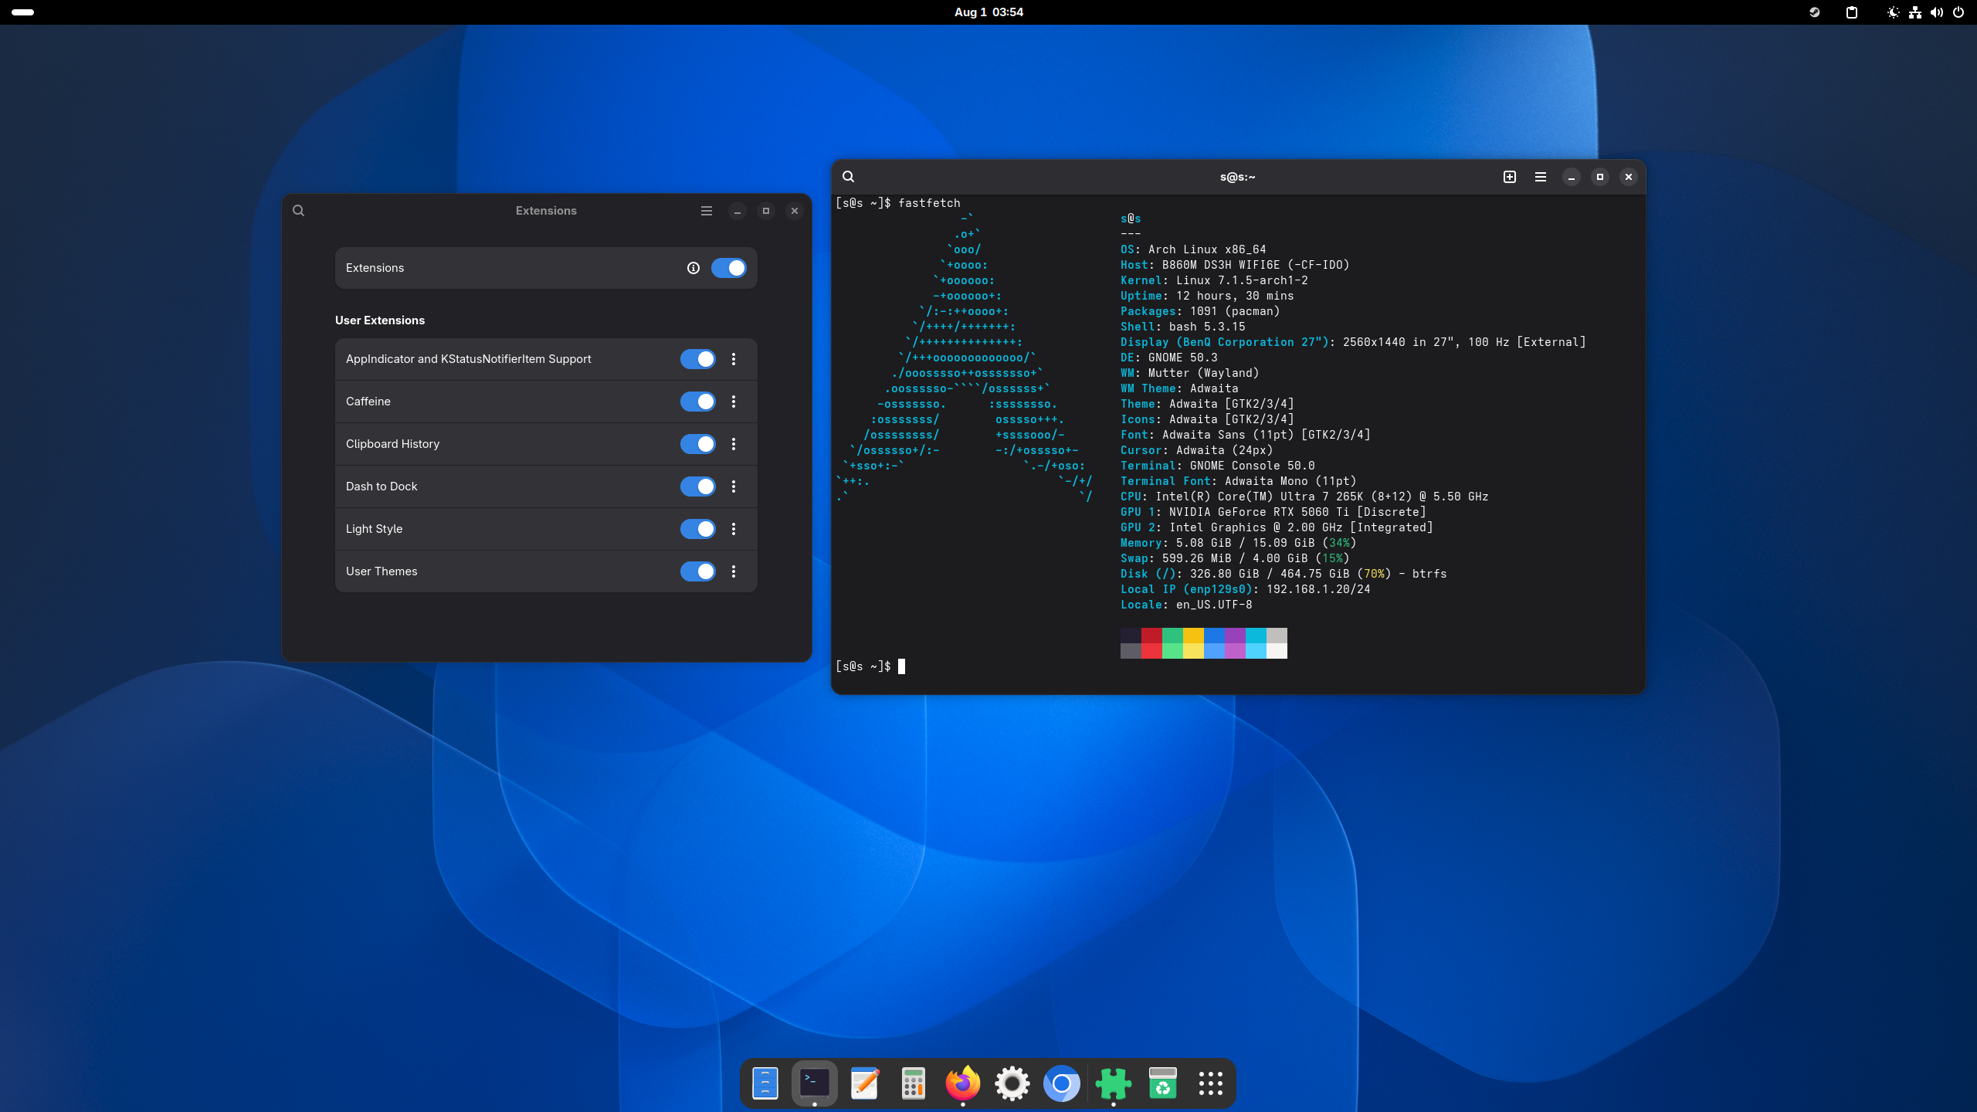
Task: Open the Settings gear in the dock
Action: click(x=1012, y=1083)
